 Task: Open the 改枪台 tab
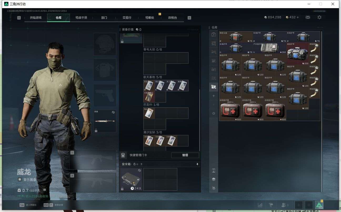tap(173, 18)
